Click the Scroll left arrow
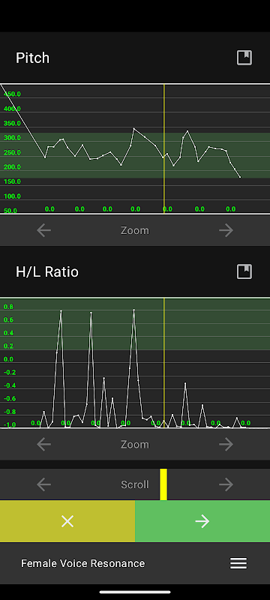Screen dimensions: 270x600 44,484
